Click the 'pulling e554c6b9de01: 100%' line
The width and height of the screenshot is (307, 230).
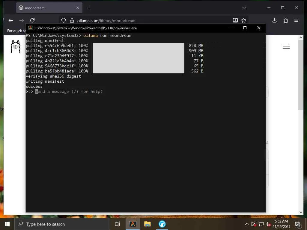click(x=57, y=46)
